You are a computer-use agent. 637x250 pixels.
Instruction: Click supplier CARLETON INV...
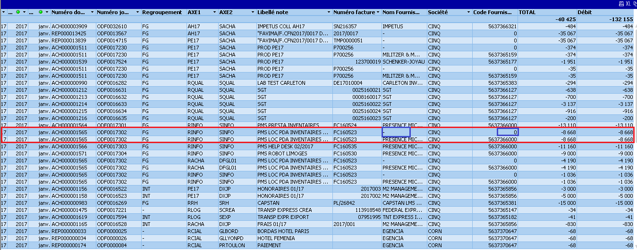coord(402,83)
